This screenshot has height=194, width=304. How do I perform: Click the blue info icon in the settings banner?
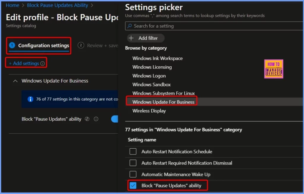point(30,99)
